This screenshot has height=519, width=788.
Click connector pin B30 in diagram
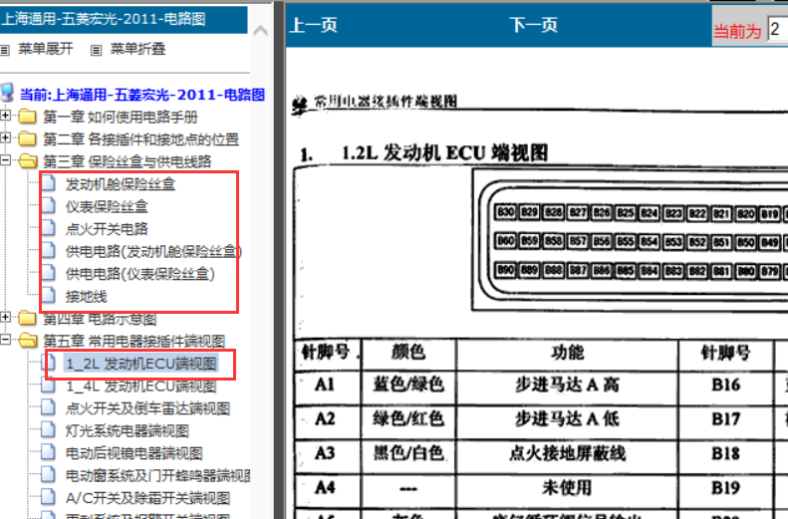tap(505, 212)
